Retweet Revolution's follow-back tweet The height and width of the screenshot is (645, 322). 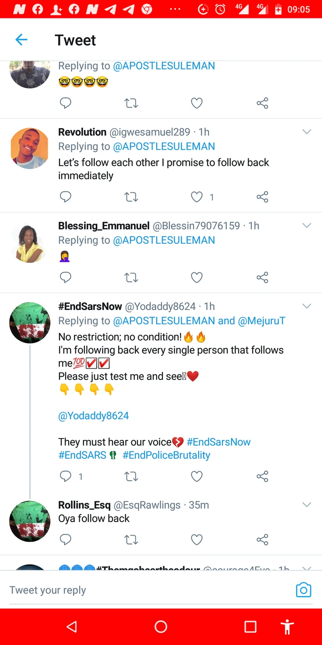[x=131, y=197]
